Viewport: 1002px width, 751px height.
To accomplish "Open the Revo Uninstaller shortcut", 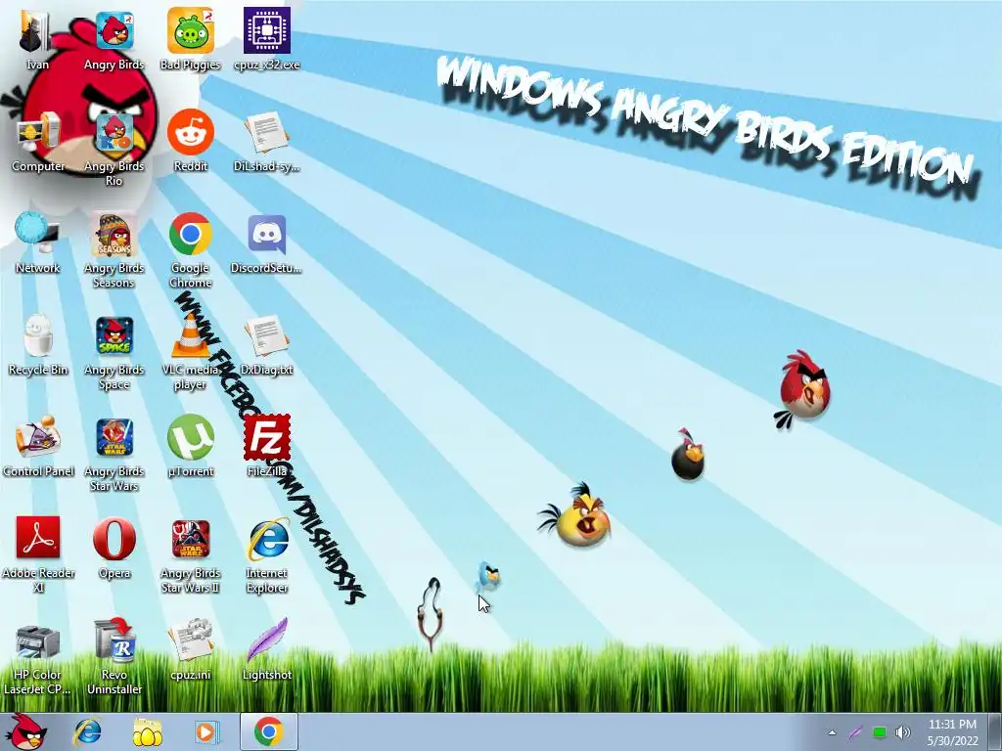I will (x=114, y=641).
